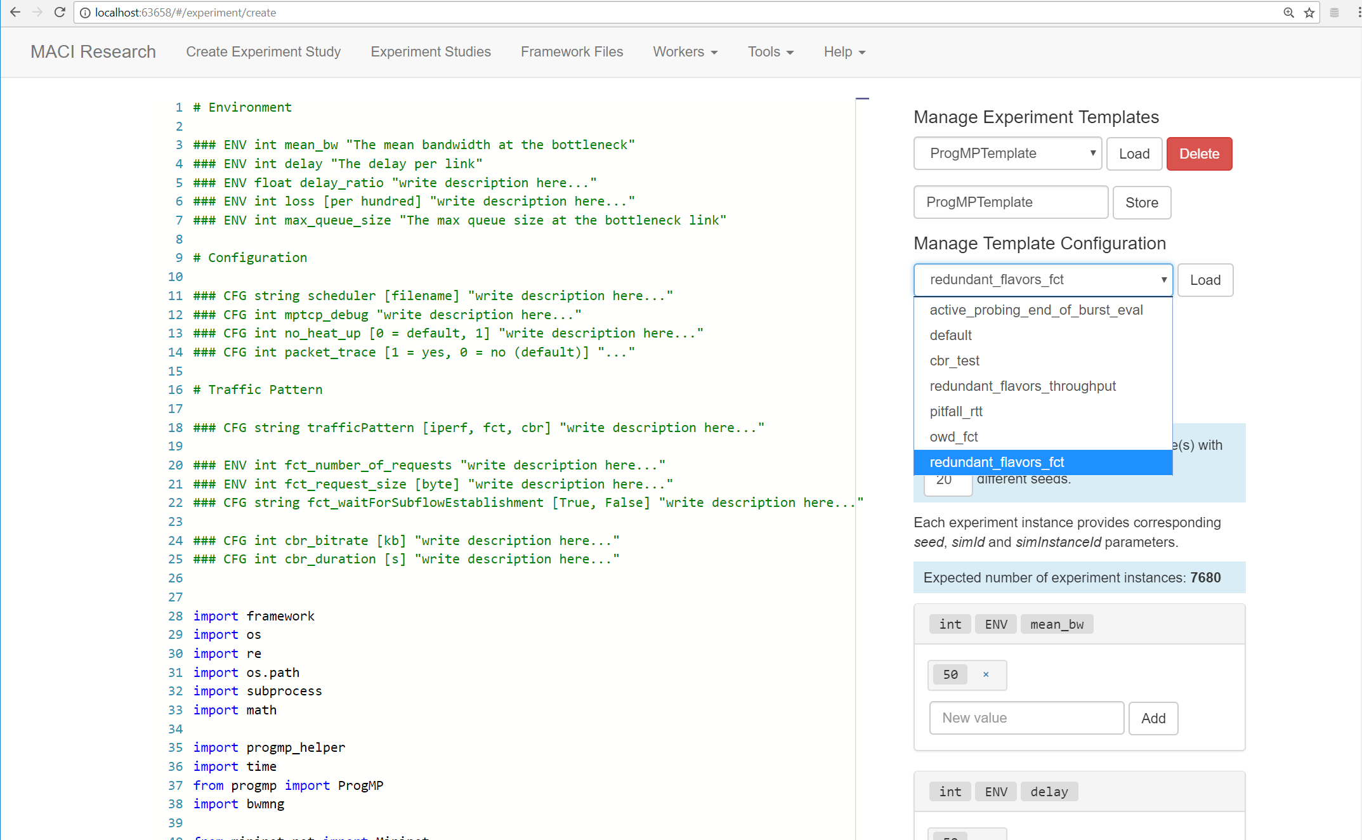The height and width of the screenshot is (840, 1362).
Task: Bookmark page with the star icon
Action: coord(1309,13)
